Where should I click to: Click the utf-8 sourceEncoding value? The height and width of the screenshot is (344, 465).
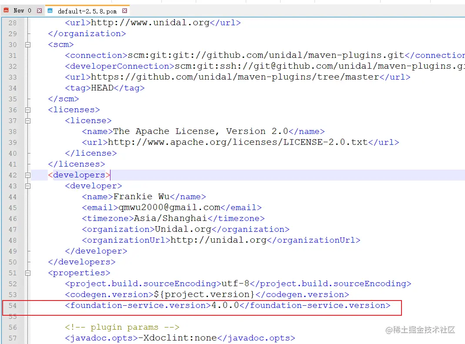pyautogui.click(x=235, y=284)
